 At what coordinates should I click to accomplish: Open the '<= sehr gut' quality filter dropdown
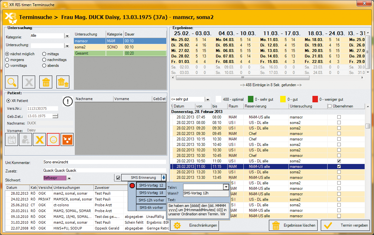click(207, 99)
